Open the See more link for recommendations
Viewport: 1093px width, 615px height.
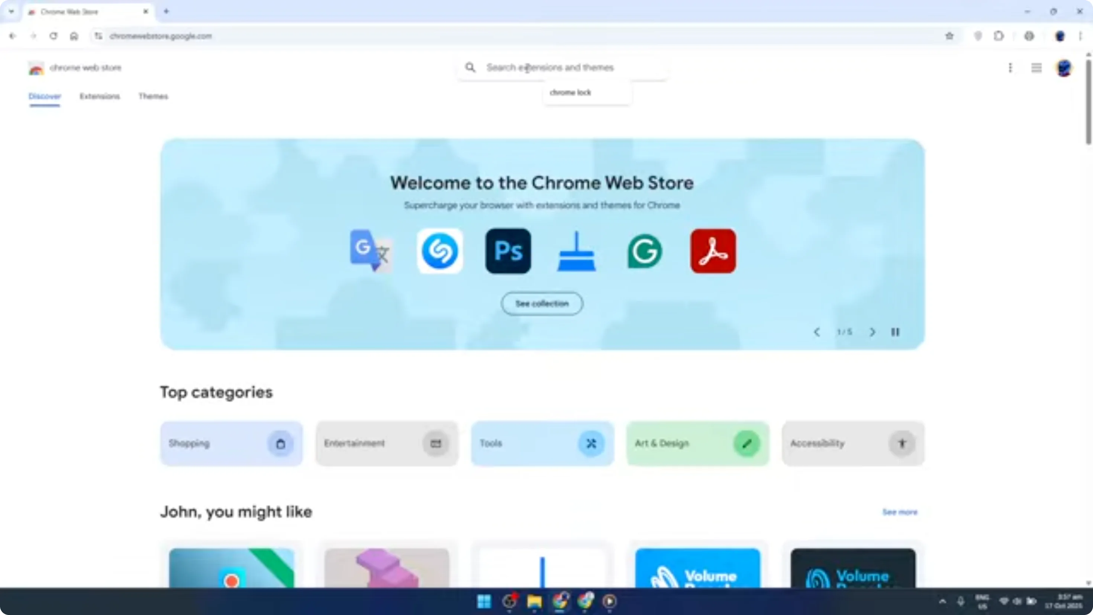900,512
